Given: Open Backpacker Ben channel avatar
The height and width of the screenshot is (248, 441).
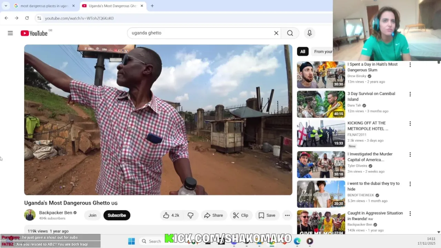Looking at the screenshot, I should pos(30,215).
